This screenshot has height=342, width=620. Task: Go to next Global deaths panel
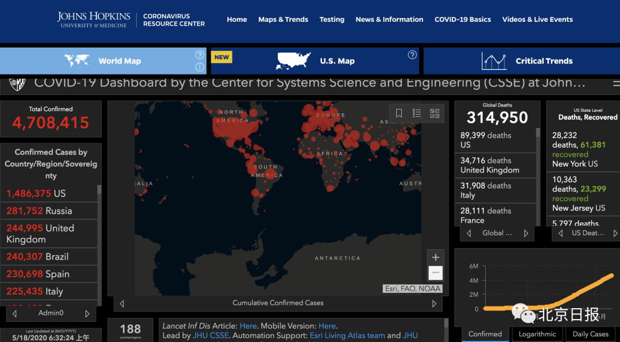click(526, 233)
